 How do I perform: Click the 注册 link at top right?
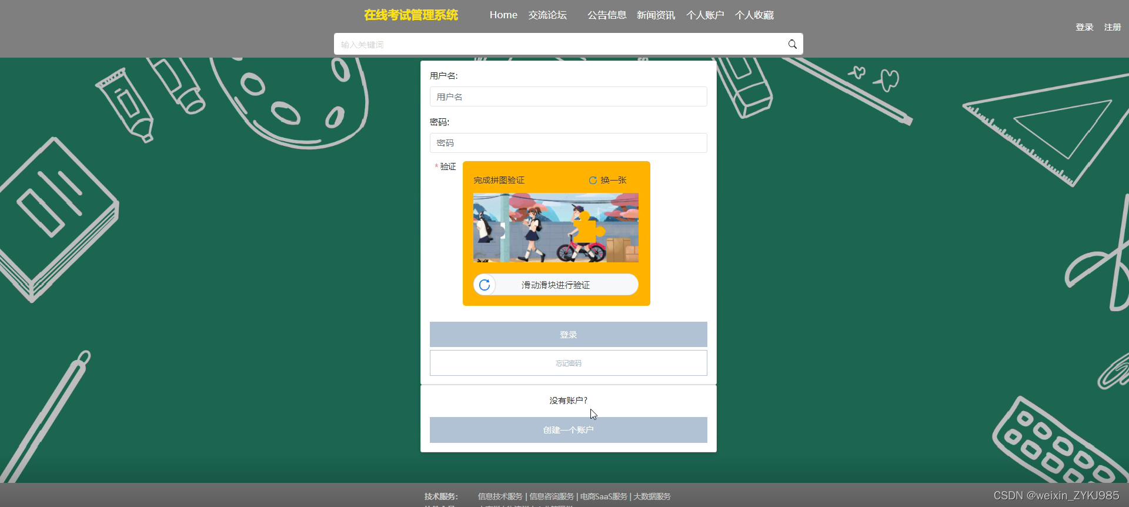pyautogui.click(x=1113, y=27)
